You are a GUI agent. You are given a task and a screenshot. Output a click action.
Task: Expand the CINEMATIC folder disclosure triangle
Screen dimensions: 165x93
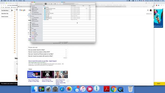point(44,10)
